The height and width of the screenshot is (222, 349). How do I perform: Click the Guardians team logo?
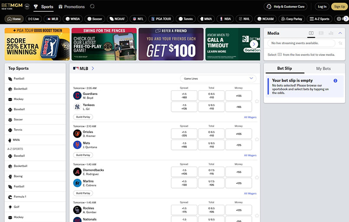[77, 96]
